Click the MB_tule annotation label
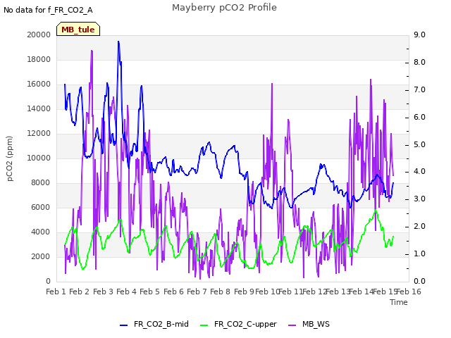The height and width of the screenshot is (338, 451). coord(78,30)
